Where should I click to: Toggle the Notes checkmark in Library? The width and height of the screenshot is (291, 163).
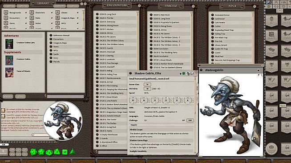[x=52, y=24]
